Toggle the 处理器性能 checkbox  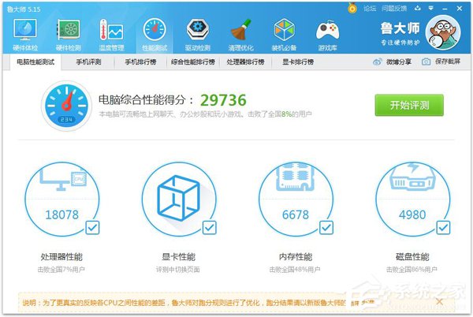point(91,228)
